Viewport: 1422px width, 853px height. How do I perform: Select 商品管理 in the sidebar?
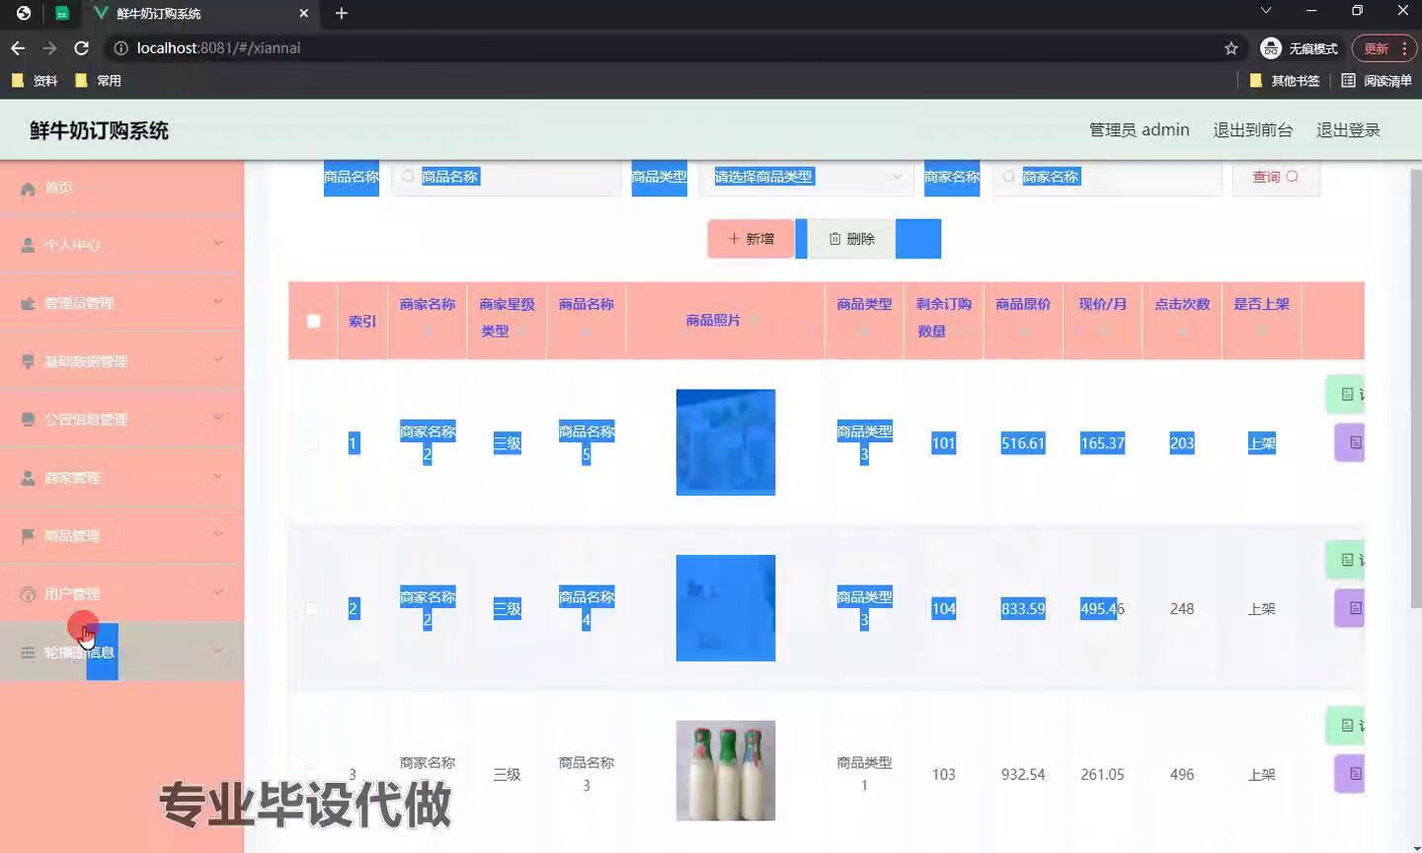point(121,536)
